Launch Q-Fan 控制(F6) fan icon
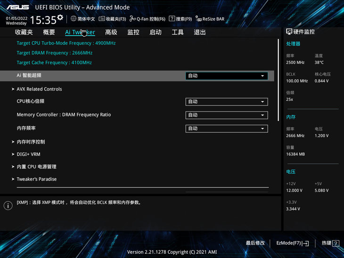Viewport: 344px width, 258px height. [x=132, y=19]
